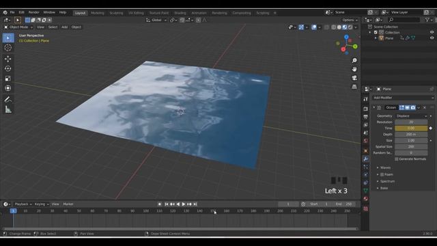Click the zoom view magnifier icon
This screenshot has height=246, width=437.
354,61
